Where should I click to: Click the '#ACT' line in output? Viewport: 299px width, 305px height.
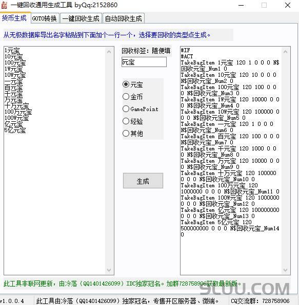(187, 56)
